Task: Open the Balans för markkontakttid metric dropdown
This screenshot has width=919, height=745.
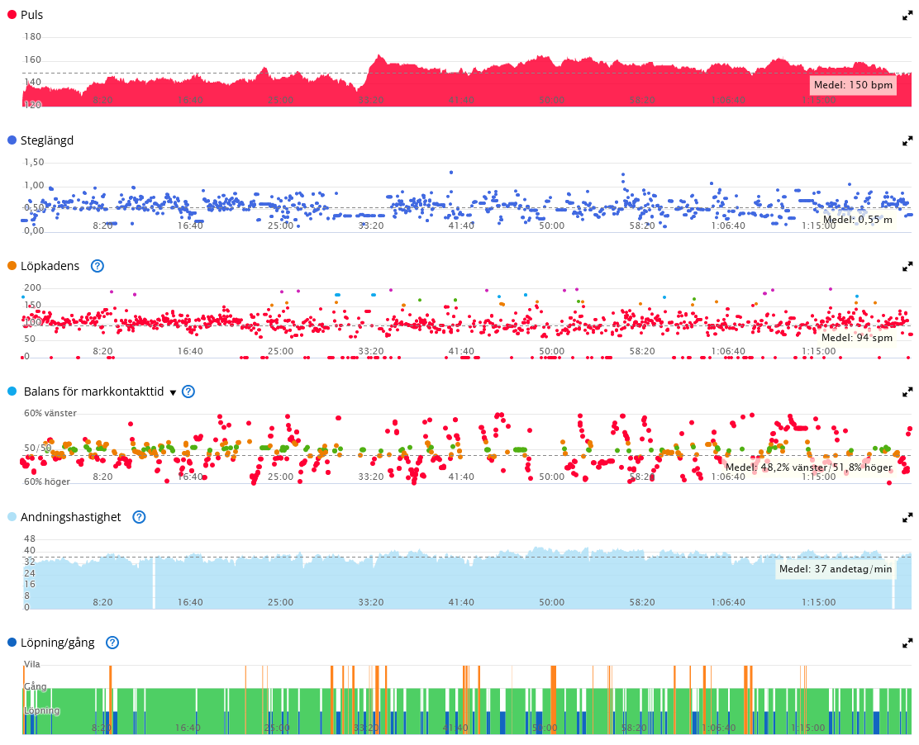Action: tap(173, 392)
